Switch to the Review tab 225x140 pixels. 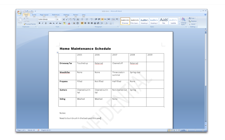[x=76, y=15]
